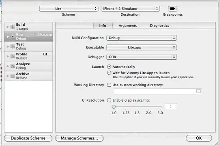219x146 pixels.
Task: Open the Debugger GDB dropdown
Action: point(142,57)
